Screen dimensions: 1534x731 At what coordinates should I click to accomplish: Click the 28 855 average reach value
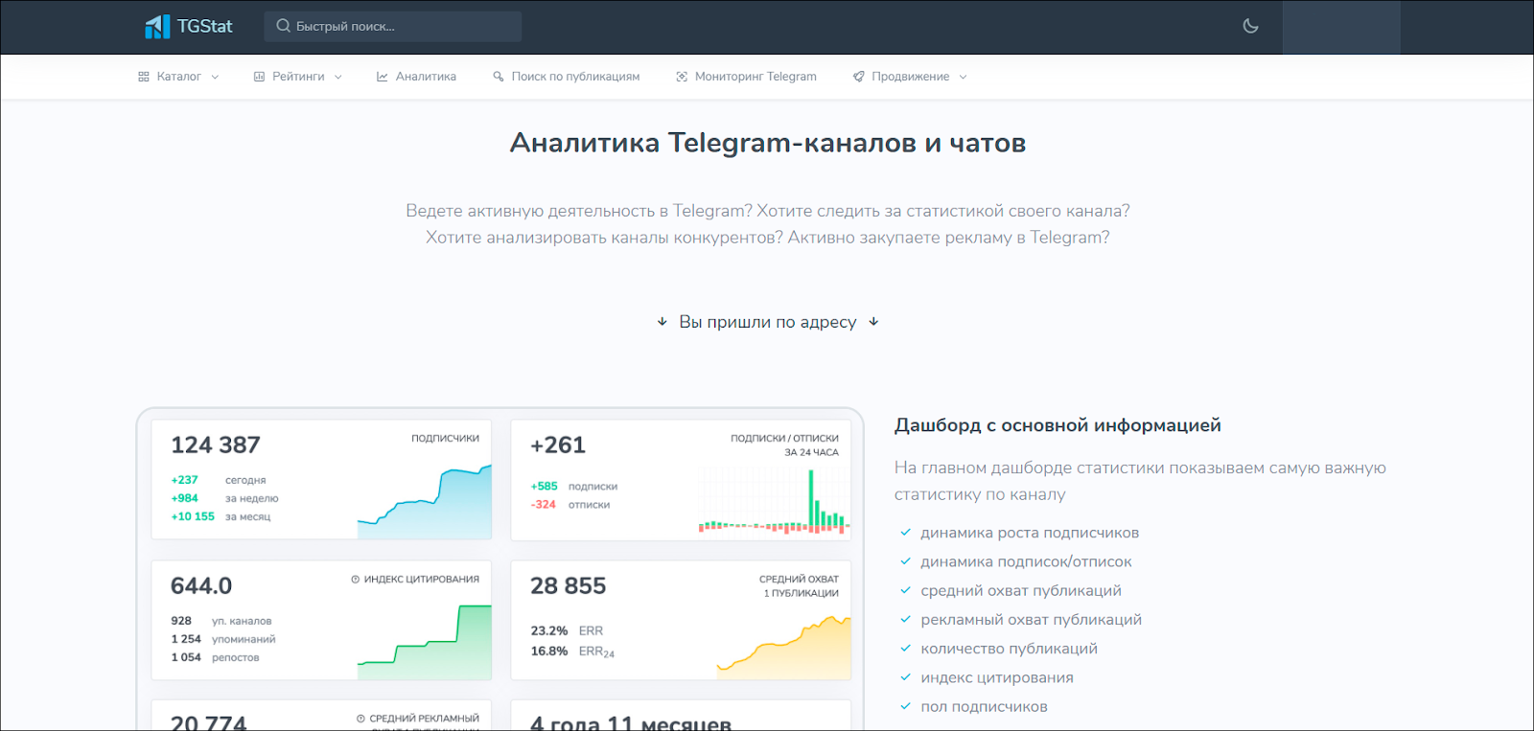click(x=569, y=586)
